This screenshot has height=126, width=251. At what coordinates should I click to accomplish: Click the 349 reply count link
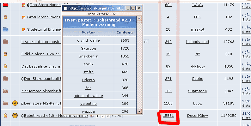tap(168, 42)
